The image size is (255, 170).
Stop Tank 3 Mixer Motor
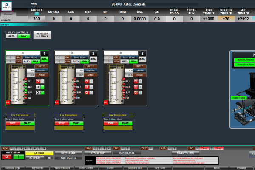[x=110, y=123]
